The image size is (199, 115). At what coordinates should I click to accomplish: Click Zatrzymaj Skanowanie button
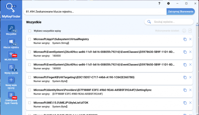tap(181, 11)
